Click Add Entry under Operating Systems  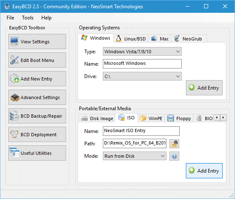pyautogui.click(x=204, y=88)
